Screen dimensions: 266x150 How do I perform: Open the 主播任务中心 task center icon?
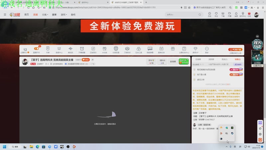184,50
